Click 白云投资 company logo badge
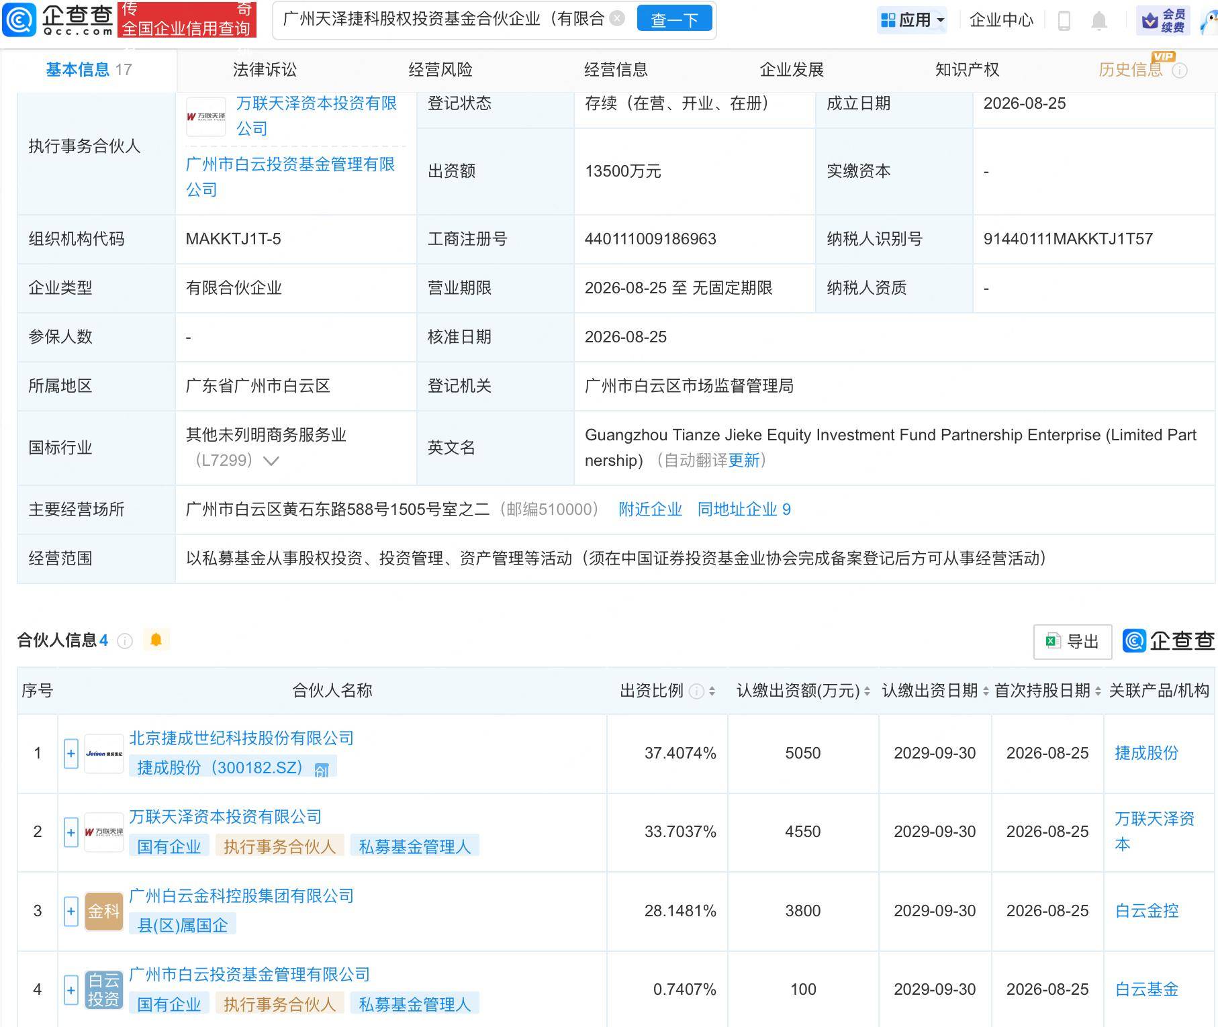The image size is (1218, 1027). [x=104, y=990]
